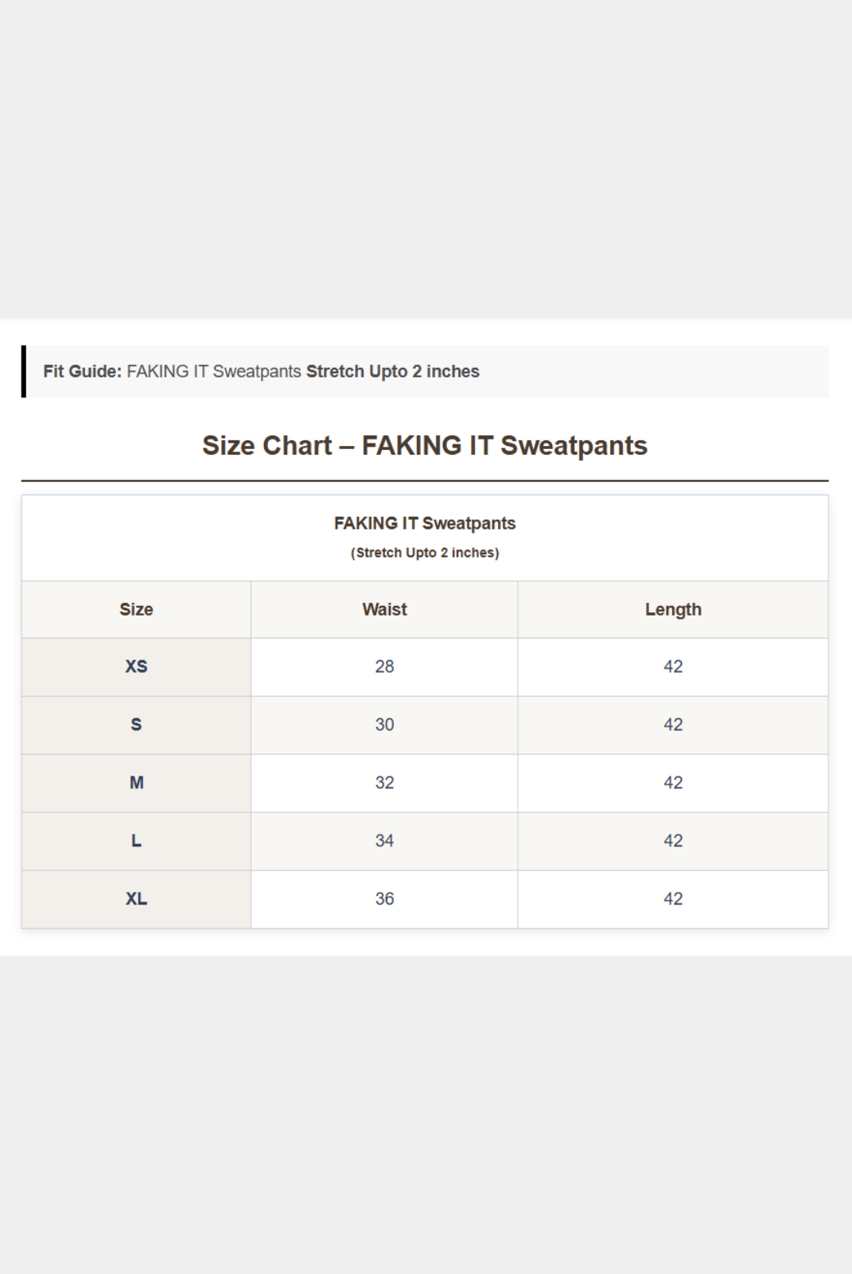Viewport: 852px width, 1274px height.
Task: Select waist value 30 cell
Action: [x=384, y=725]
